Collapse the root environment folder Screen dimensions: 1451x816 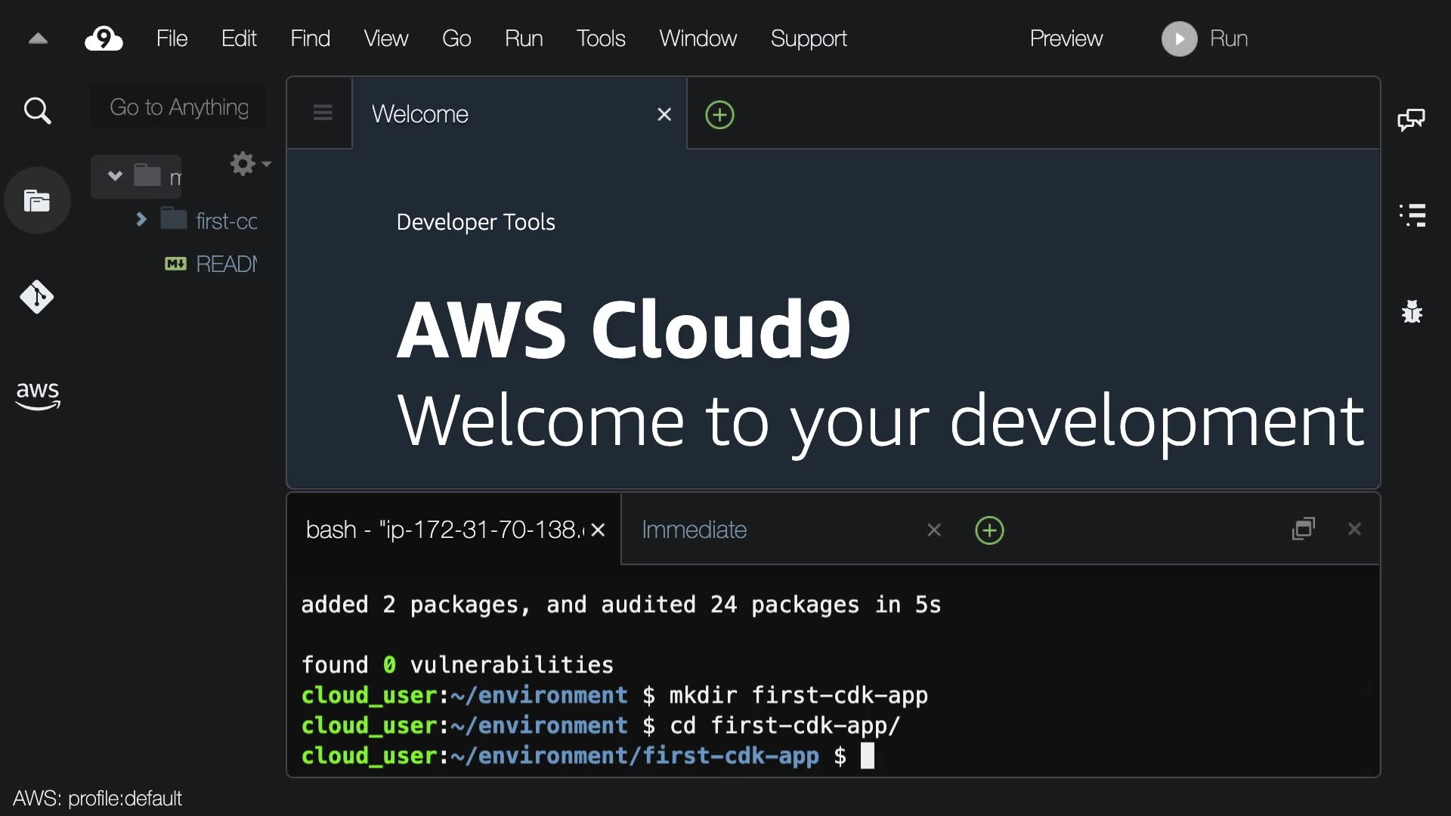[115, 176]
